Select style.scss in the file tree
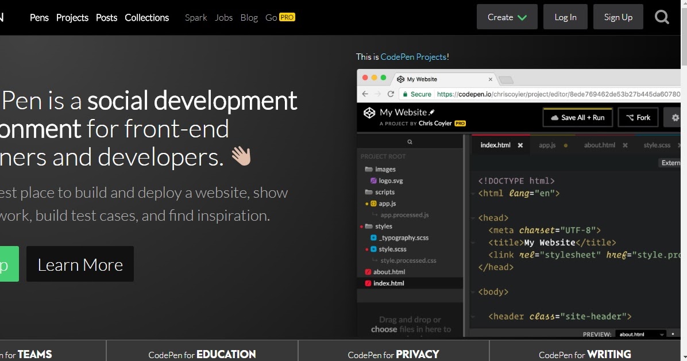This screenshot has height=361, width=687. 392,249
